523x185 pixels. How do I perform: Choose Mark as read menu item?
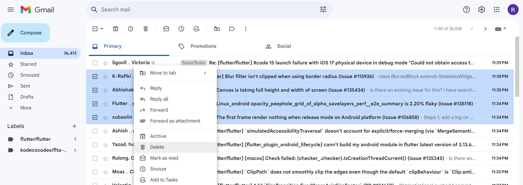pyautogui.click(x=175, y=158)
